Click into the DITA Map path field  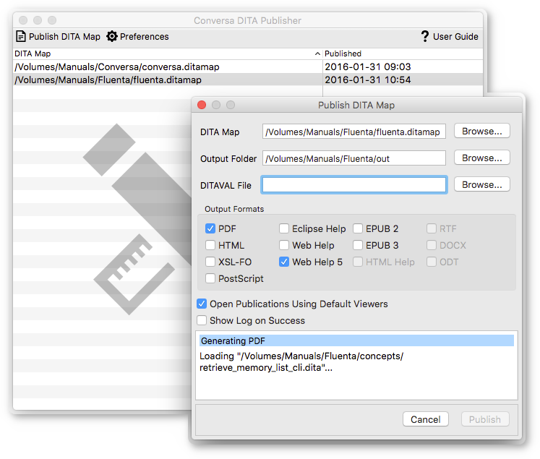point(353,132)
